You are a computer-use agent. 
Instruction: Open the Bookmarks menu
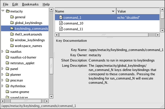point(30,4)
